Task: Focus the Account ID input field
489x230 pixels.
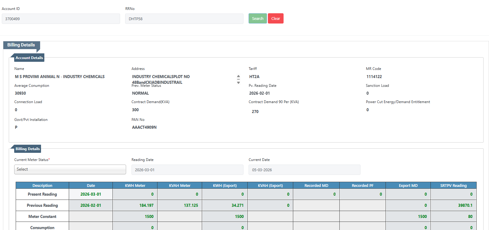Action: click(x=61, y=19)
